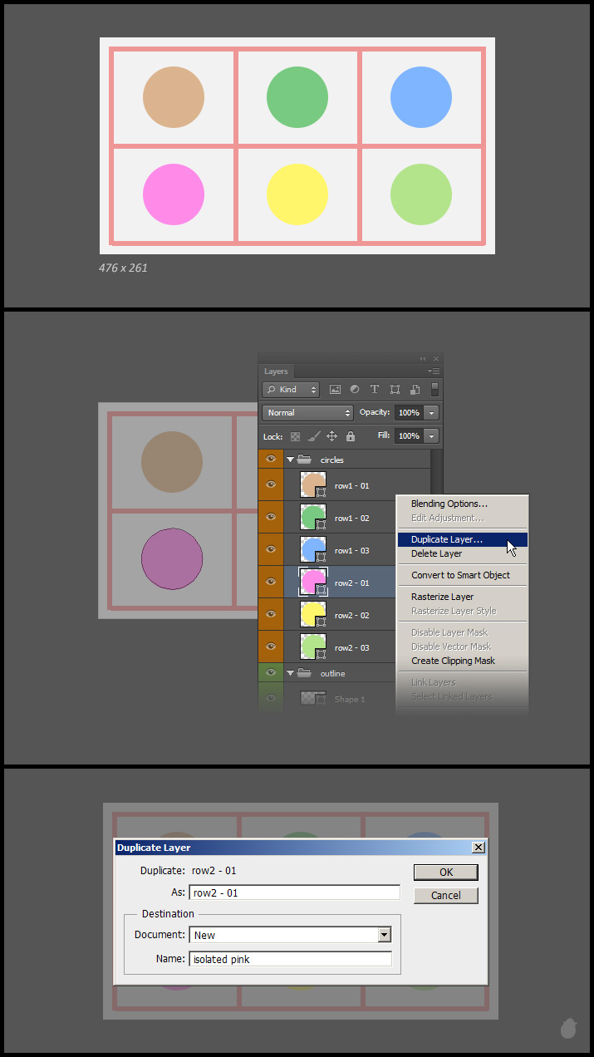Click the lock all padlock icon
594x1057 pixels.
pos(350,436)
